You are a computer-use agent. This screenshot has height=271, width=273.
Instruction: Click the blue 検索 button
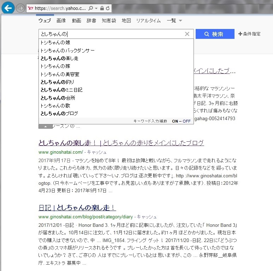point(215,34)
